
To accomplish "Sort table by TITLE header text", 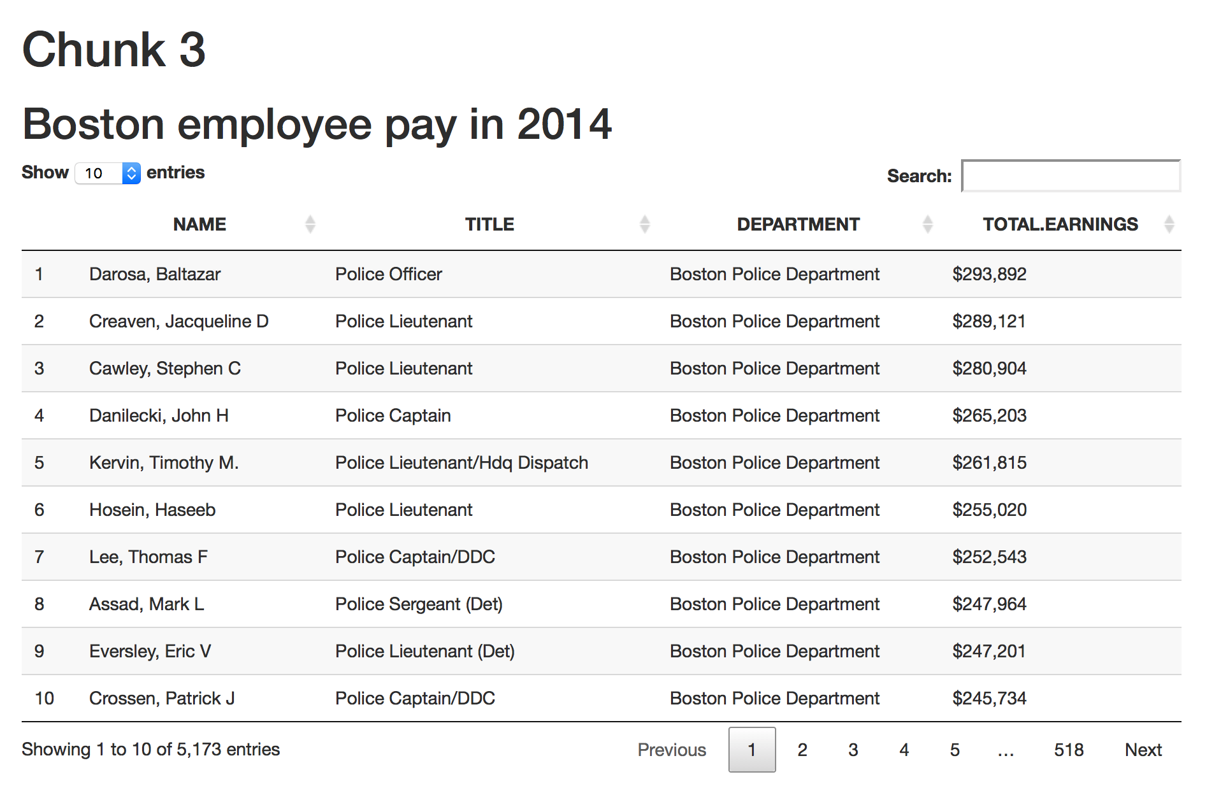I will tap(489, 224).
